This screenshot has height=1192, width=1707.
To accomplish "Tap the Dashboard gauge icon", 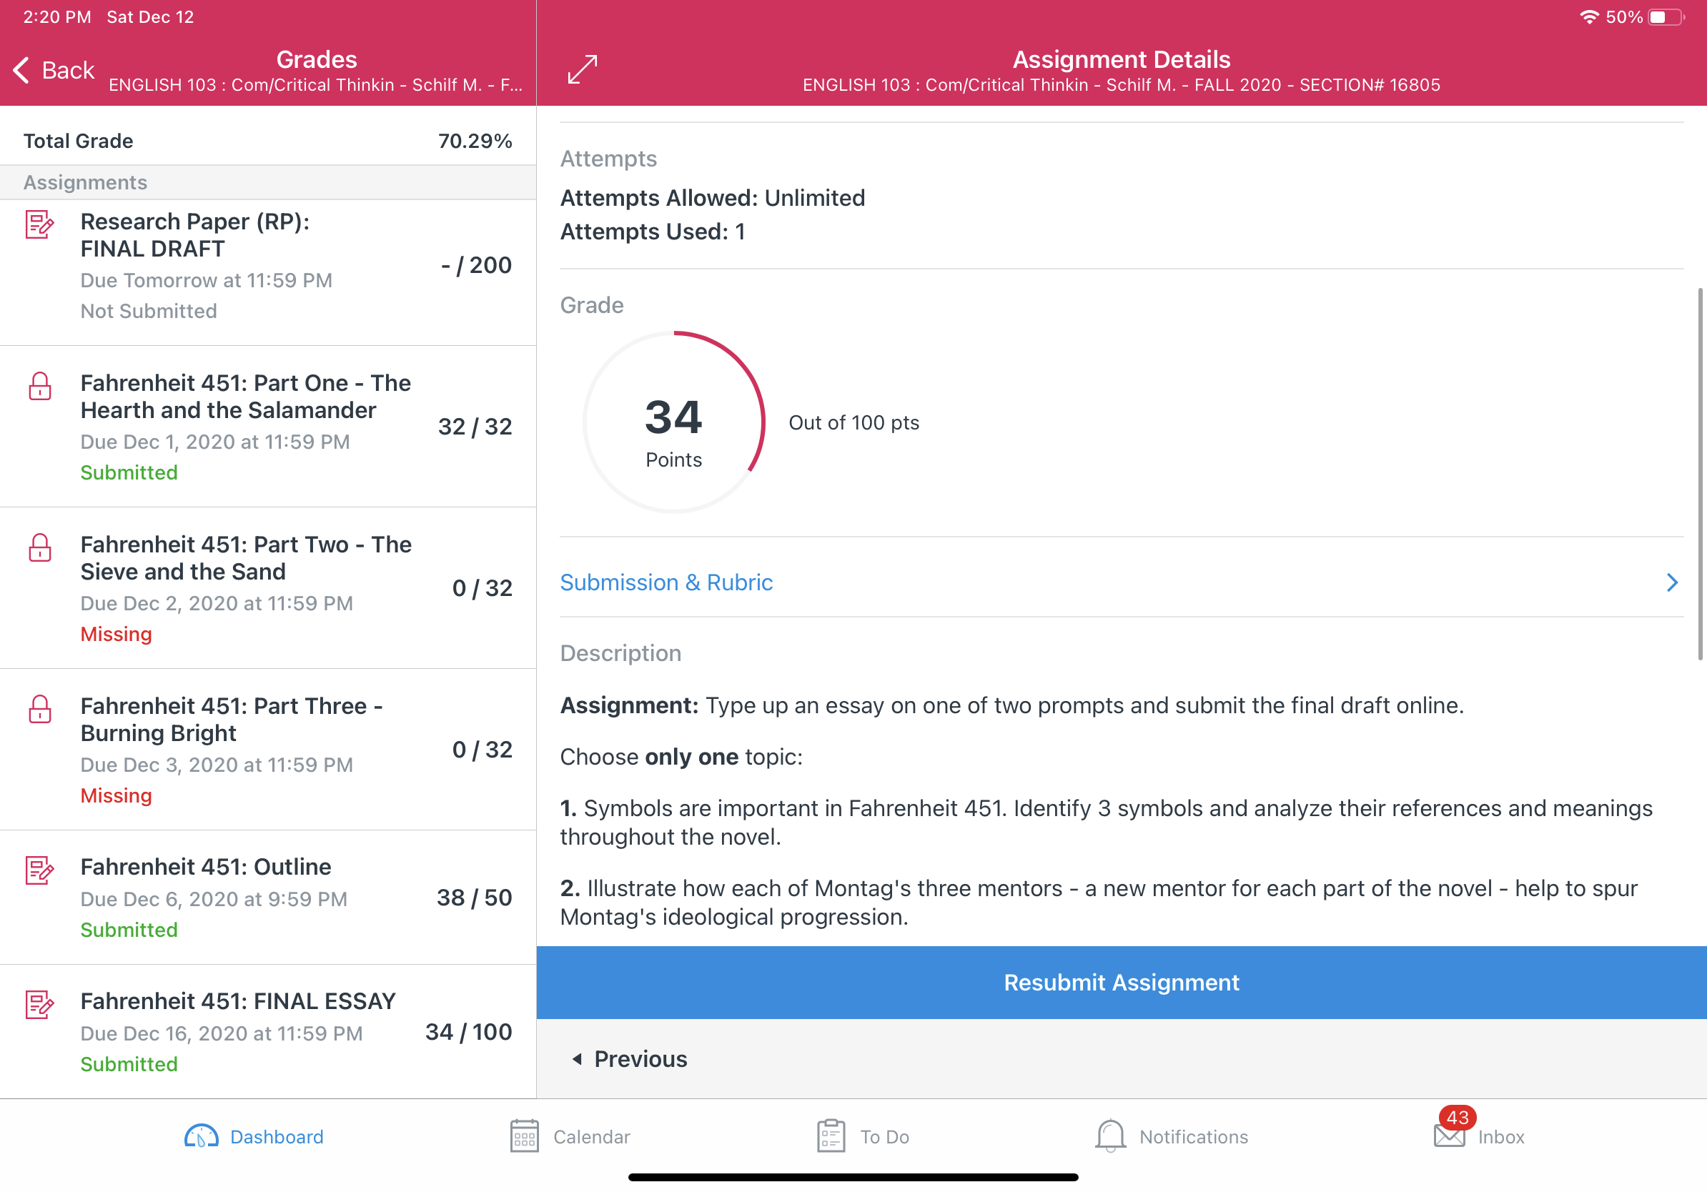I will [201, 1136].
